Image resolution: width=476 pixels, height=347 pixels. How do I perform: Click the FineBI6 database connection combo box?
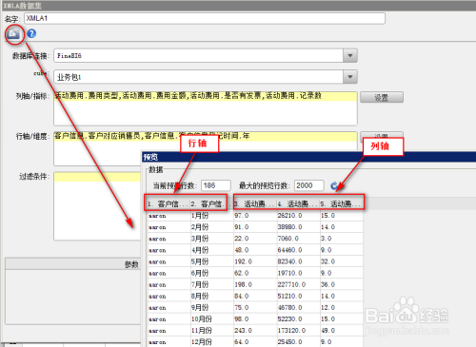tap(206, 56)
